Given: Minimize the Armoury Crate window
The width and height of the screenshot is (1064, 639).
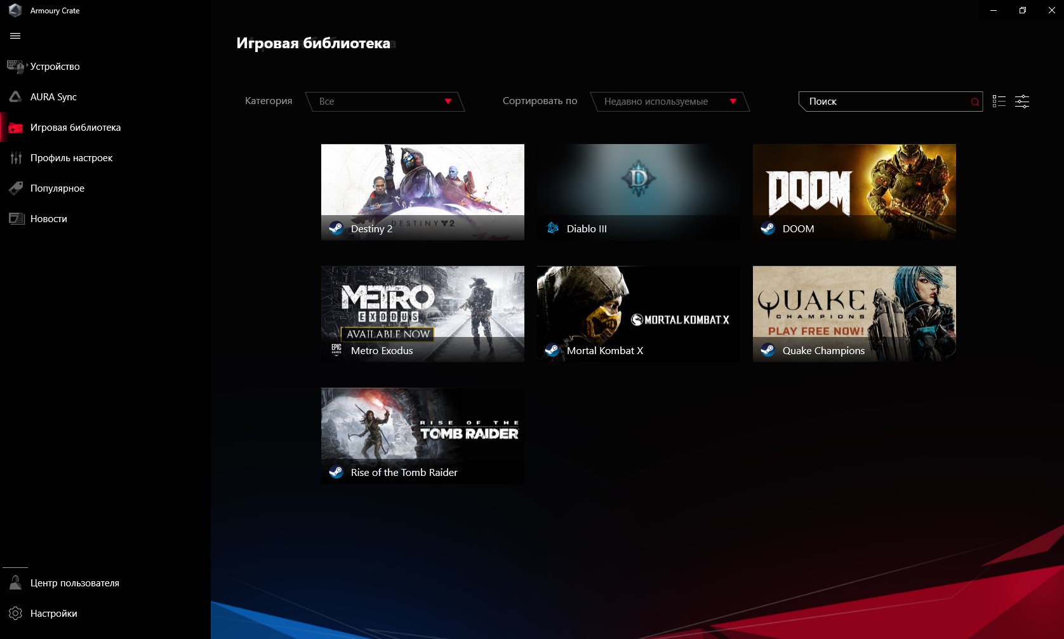Looking at the screenshot, I should (x=993, y=10).
